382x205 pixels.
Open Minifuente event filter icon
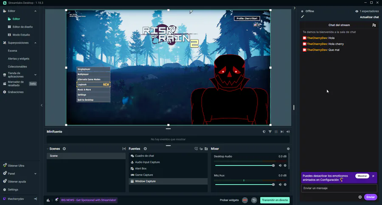pyautogui.click(x=270, y=132)
